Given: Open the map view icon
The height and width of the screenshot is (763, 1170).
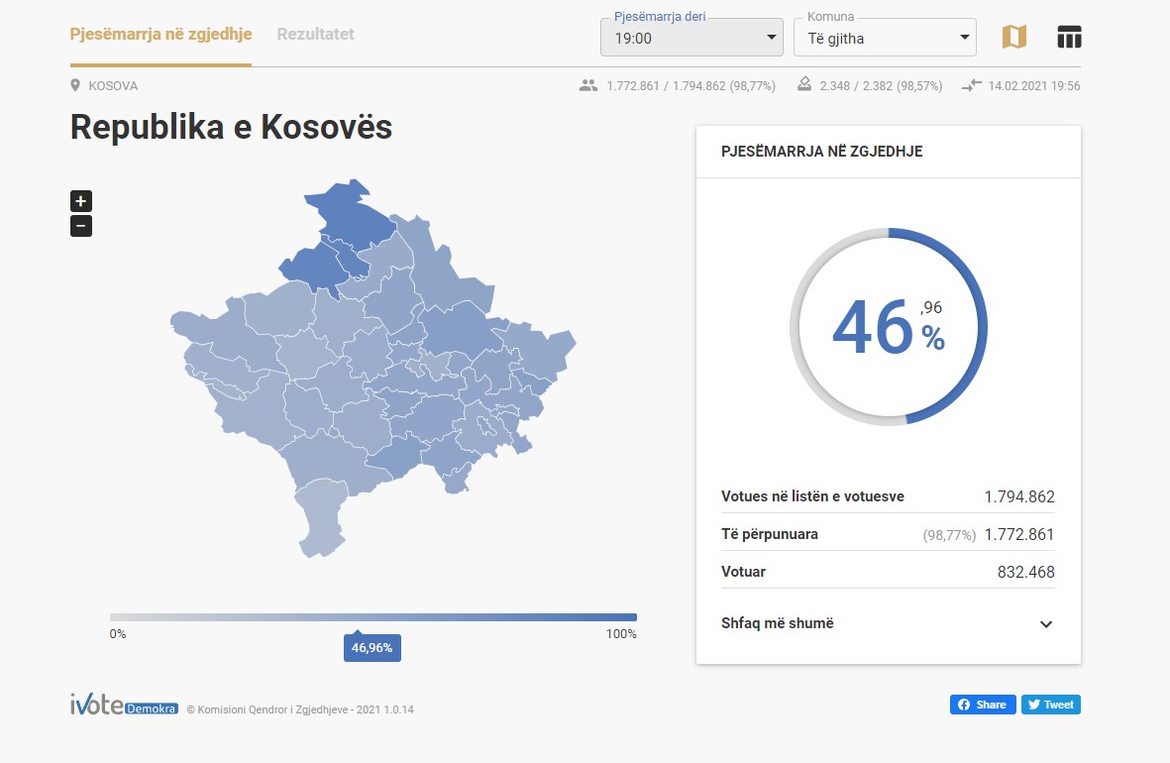Looking at the screenshot, I should 1013,35.
